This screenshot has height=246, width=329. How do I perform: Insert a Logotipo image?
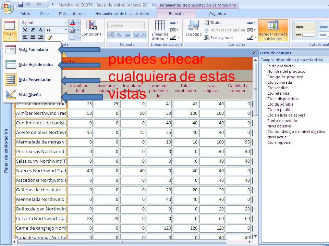[x=194, y=28]
